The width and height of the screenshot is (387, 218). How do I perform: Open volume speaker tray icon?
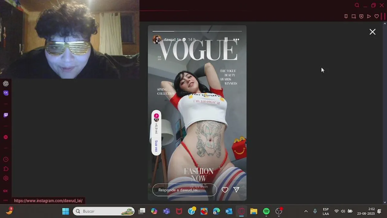point(343,211)
